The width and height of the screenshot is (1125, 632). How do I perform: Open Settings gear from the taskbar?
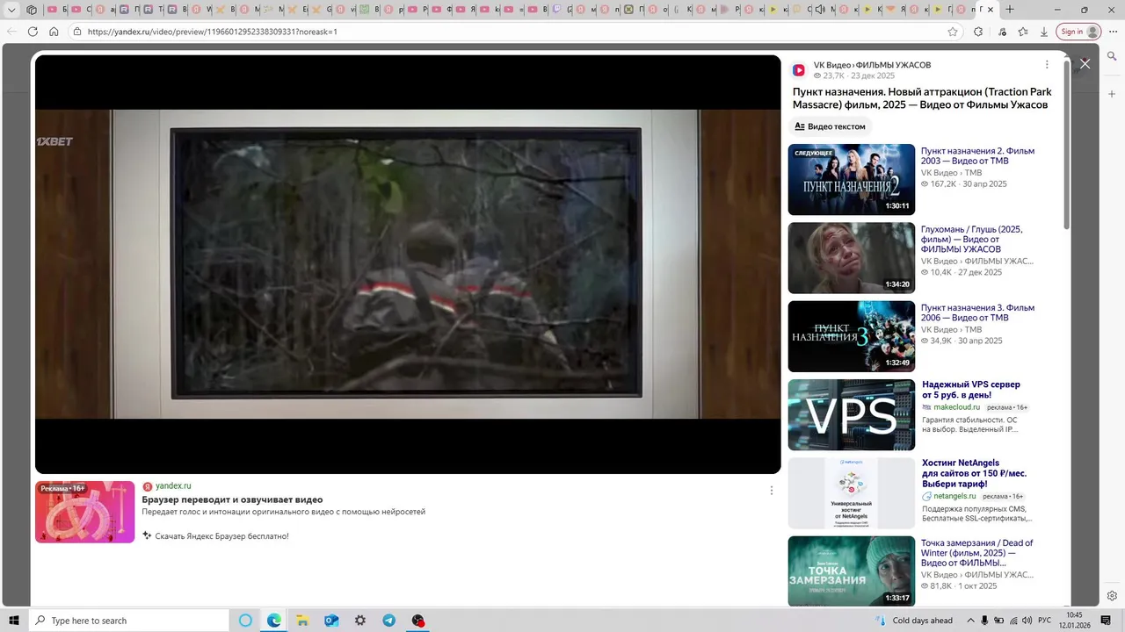pyautogui.click(x=360, y=621)
